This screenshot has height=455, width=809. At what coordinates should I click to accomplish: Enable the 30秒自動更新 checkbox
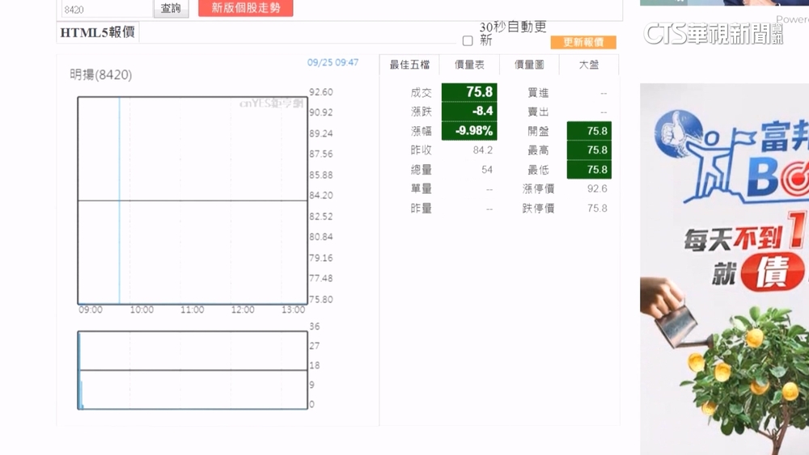tap(468, 40)
